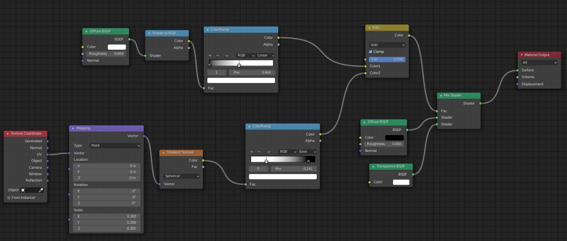Open the Mapping Type dropdown showing Point
The width and height of the screenshot is (567, 241).
(x=115, y=145)
